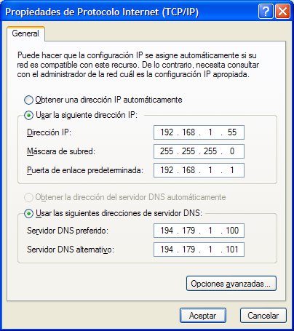The image size is (294, 331).
Task: Select the General tab
Action: (25, 33)
